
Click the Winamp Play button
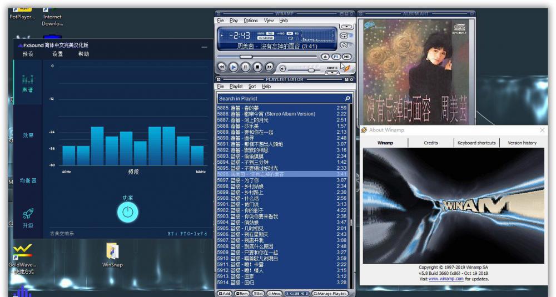click(234, 67)
